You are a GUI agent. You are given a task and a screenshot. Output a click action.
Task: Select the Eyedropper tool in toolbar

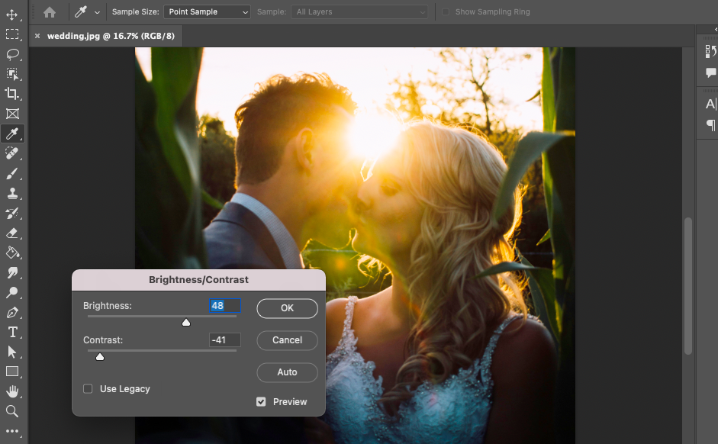(12, 134)
